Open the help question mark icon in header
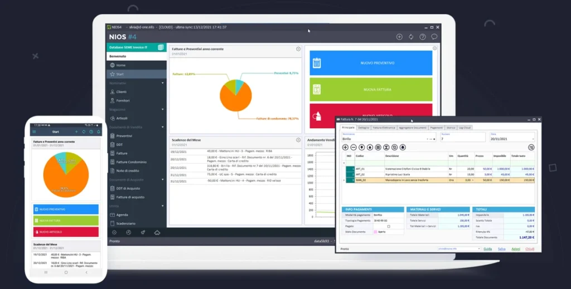 click(x=423, y=37)
